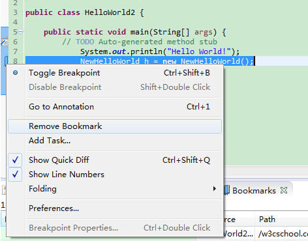Viewport: 308px width, 241px height.
Task: Open Preferences... from context menu
Action: coord(114,208)
